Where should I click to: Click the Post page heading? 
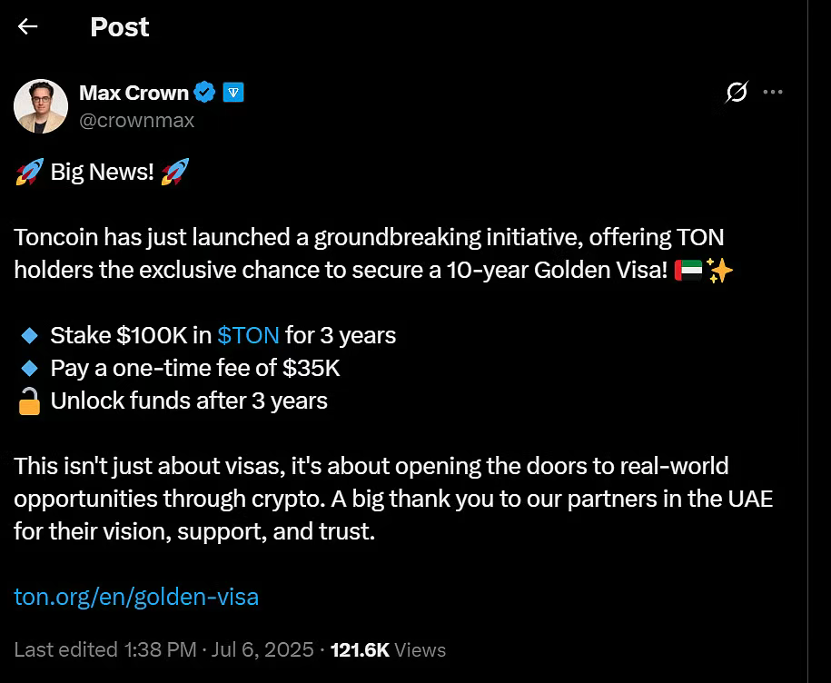point(119,26)
